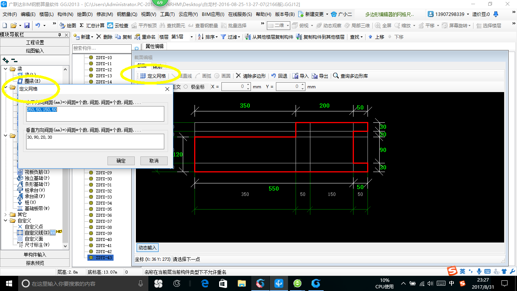Viewport: 517px width, 291px height.
Task: Start 云检查 cloud check
Action: point(118,25)
